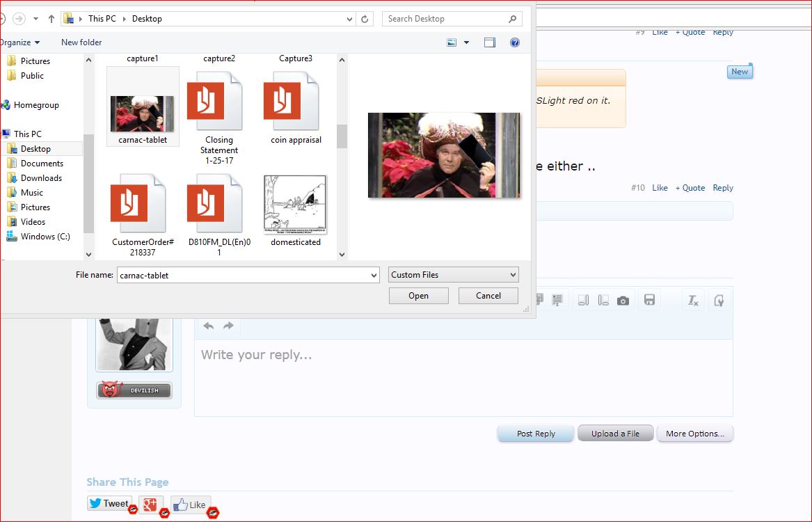Click the This PC breadcrumb arrow
Screen dimensions: 812x522
[x=125, y=19]
